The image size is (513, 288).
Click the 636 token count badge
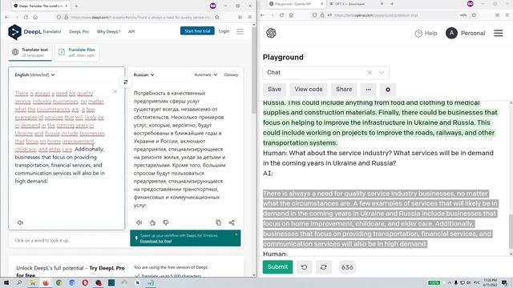tap(347, 267)
